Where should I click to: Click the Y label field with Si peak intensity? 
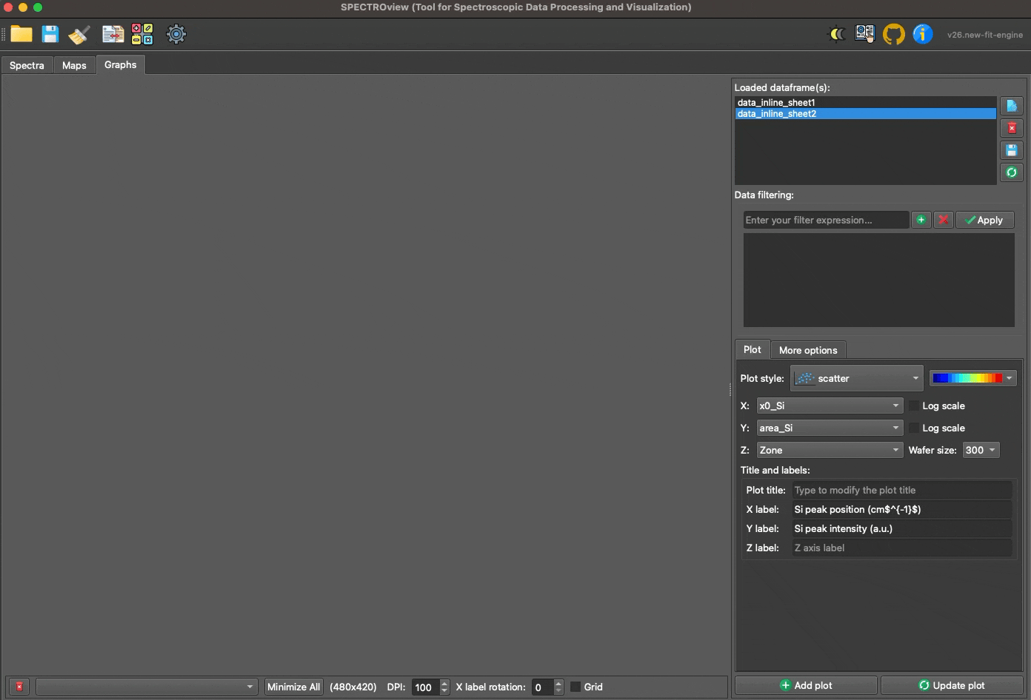click(x=901, y=528)
